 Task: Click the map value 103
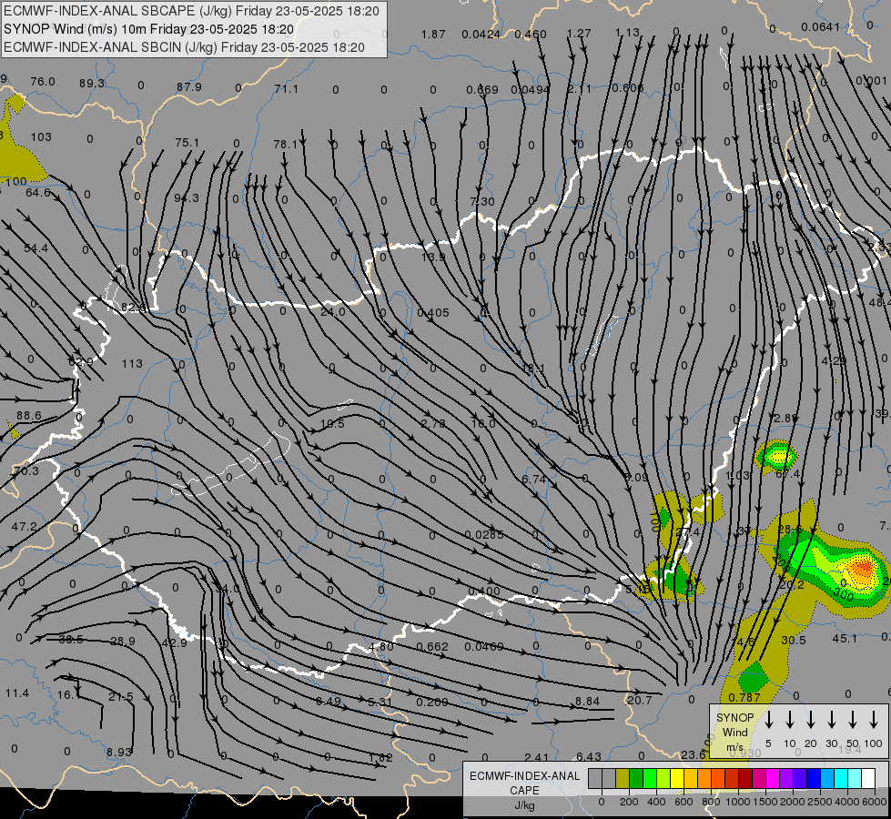(x=41, y=137)
